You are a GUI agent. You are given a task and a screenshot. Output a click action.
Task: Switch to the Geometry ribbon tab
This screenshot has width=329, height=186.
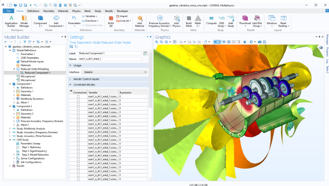point(49,11)
